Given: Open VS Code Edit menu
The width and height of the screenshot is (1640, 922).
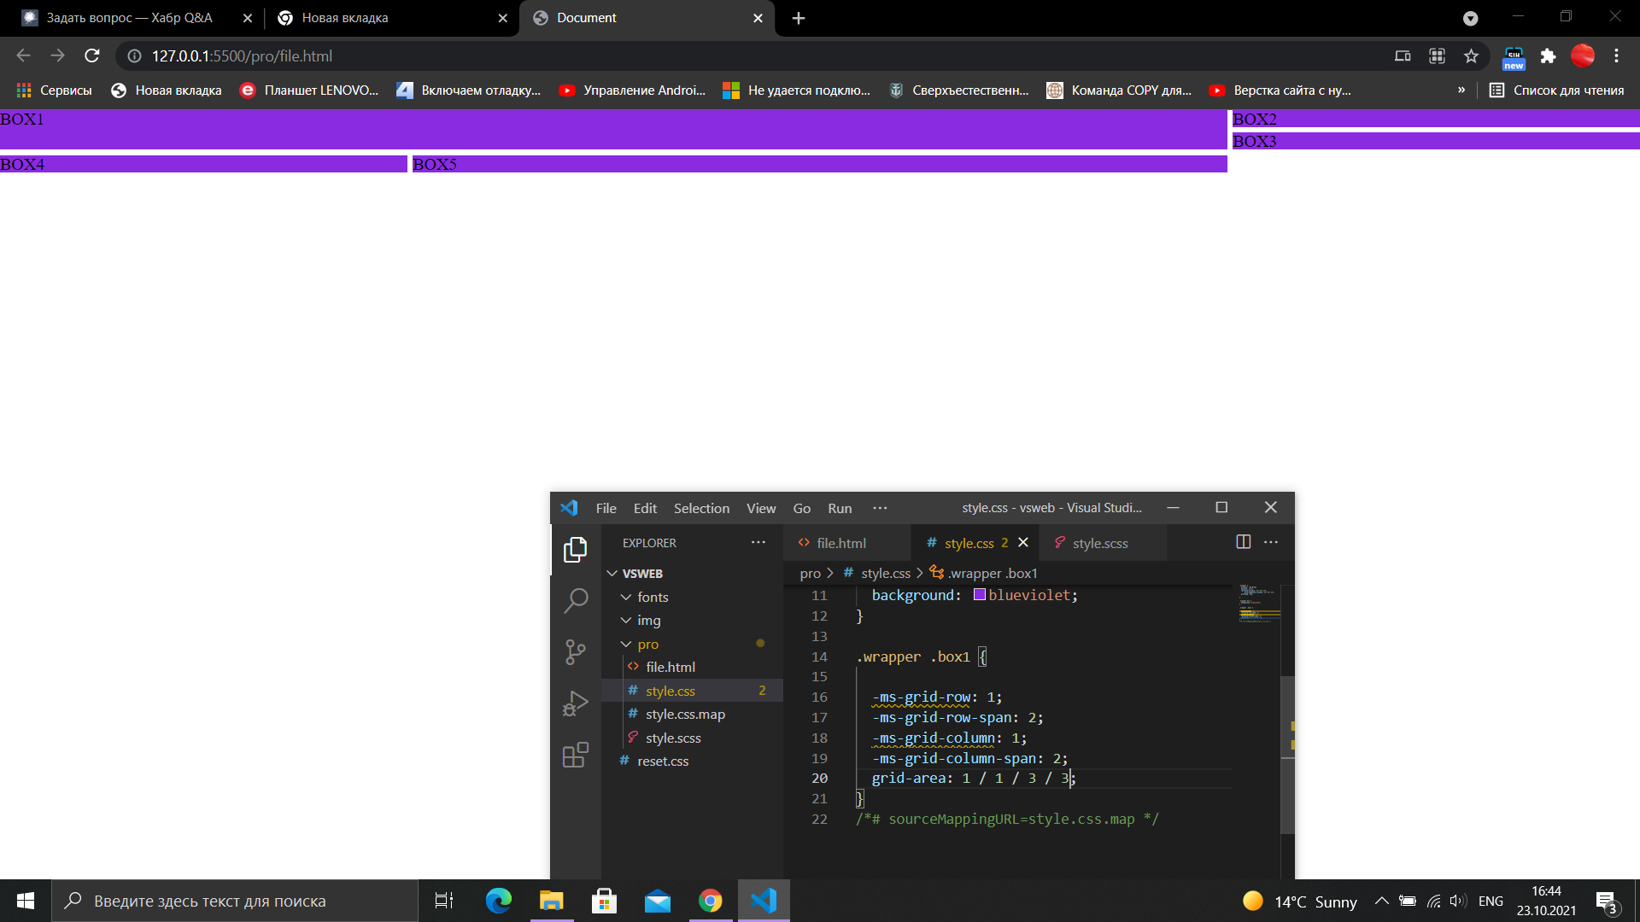Looking at the screenshot, I should [645, 508].
